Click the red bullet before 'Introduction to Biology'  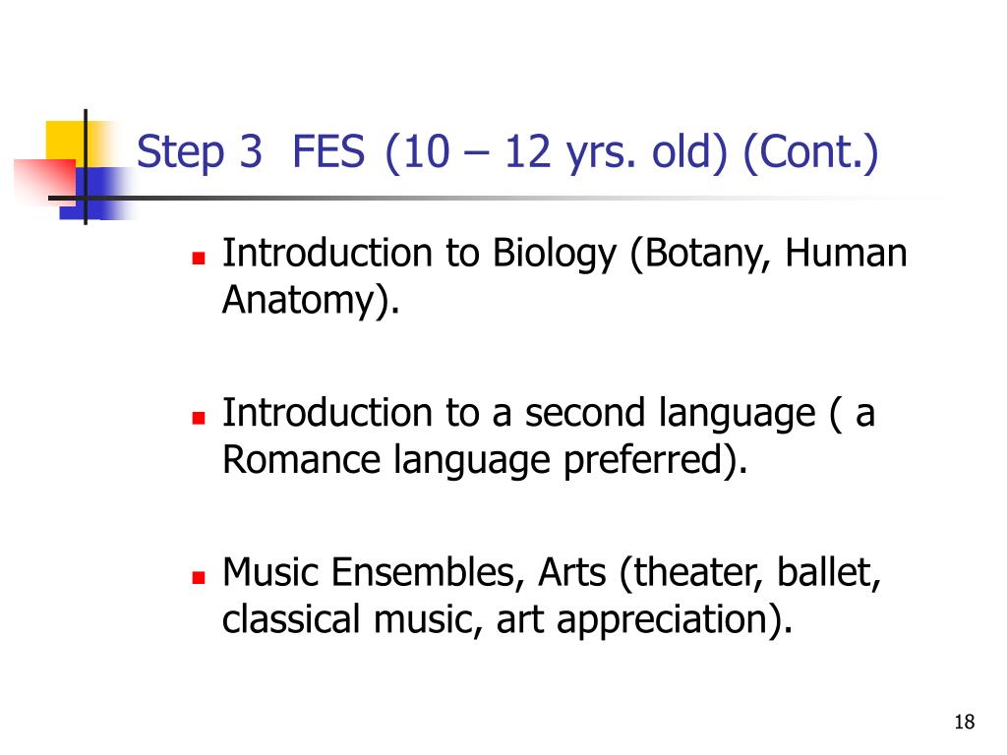[199, 259]
